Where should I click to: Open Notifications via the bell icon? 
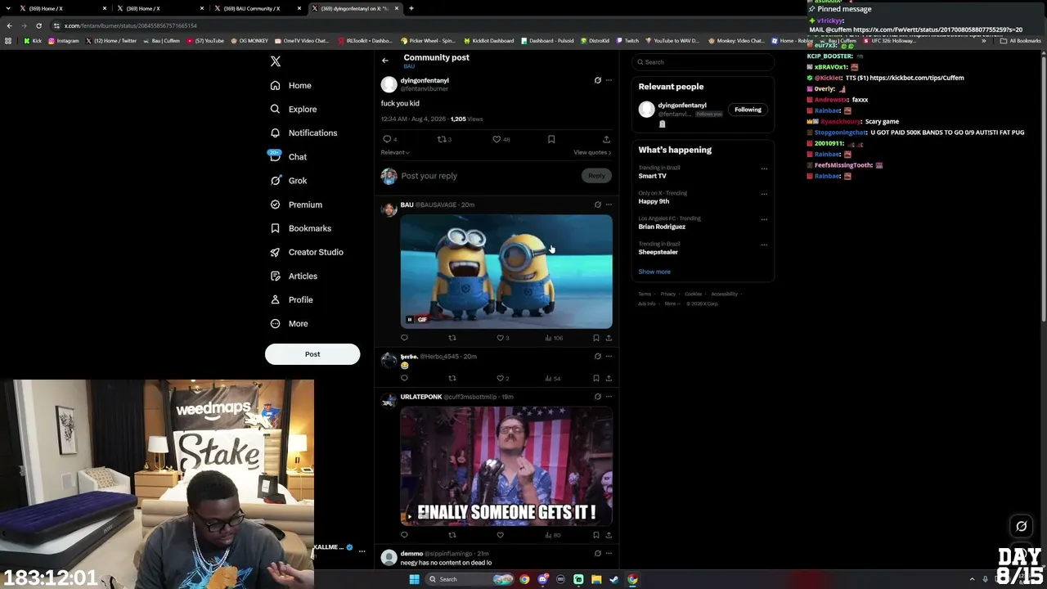pos(276,133)
